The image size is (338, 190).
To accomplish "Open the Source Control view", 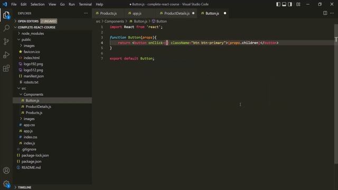I will coord(6,41).
